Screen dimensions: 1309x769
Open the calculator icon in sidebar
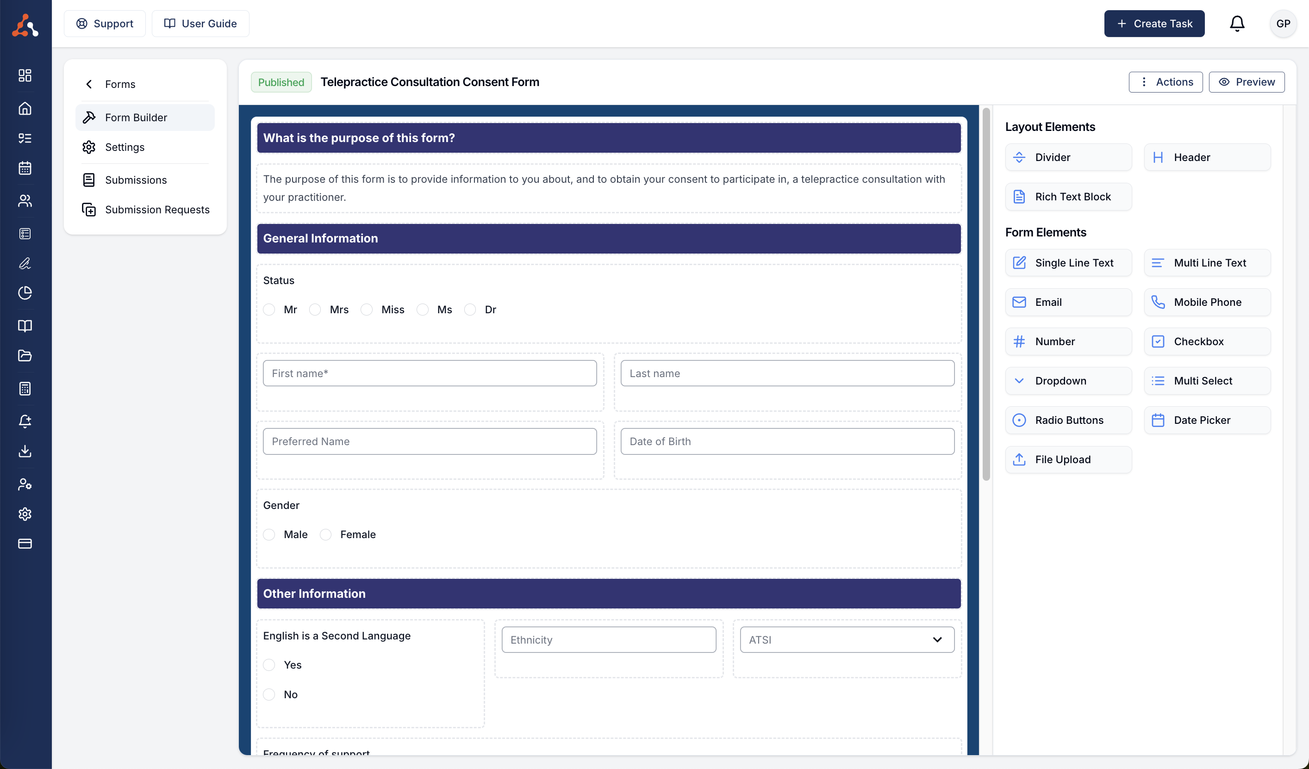point(25,388)
